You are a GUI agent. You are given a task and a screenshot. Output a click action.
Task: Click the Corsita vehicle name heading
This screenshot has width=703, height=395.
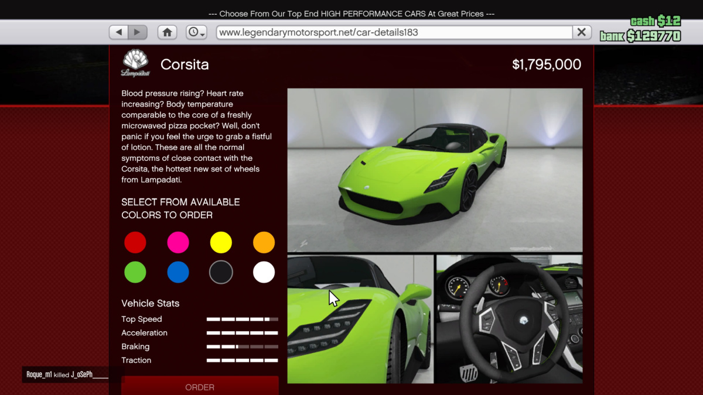185,64
